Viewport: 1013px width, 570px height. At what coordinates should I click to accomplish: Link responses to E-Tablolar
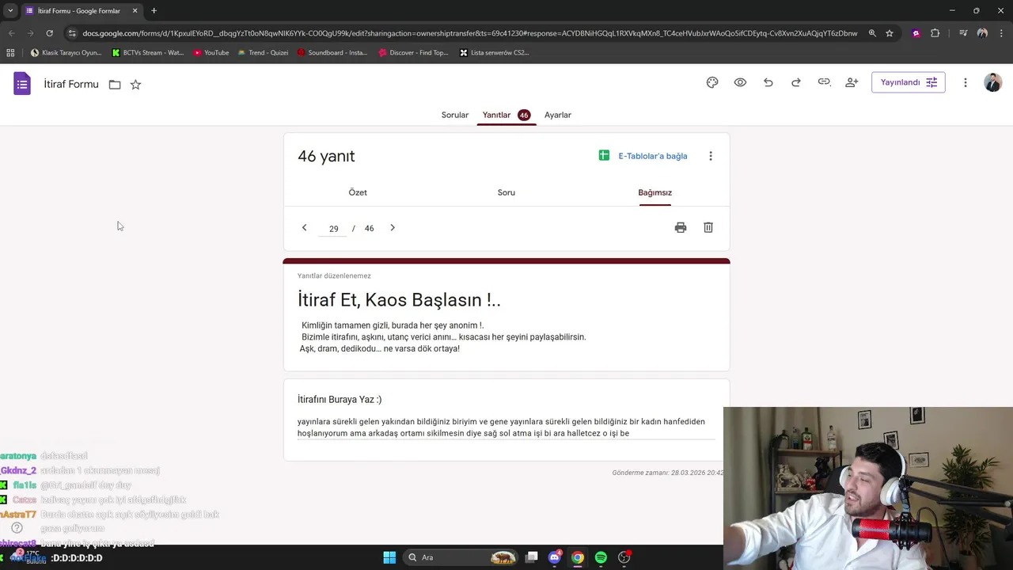point(643,156)
